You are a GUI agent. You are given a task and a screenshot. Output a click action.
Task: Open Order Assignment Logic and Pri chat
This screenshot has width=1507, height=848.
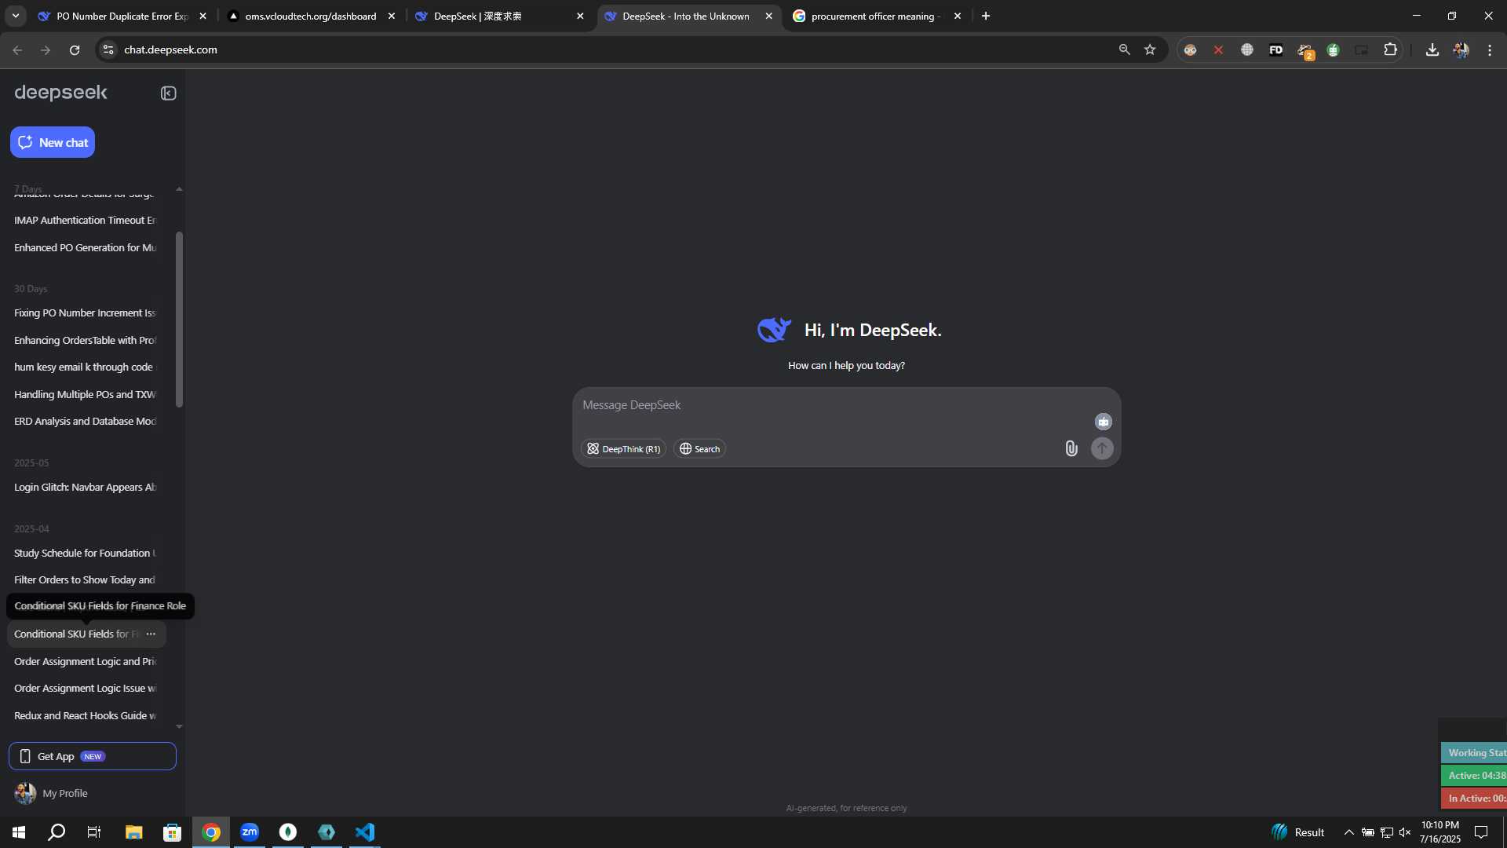tap(85, 661)
